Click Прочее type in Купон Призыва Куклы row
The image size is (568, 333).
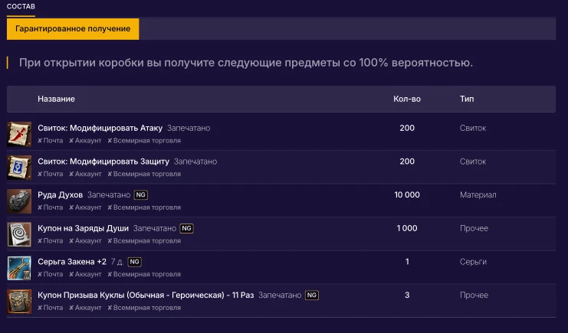pyautogui.click(x=474, y=295)
